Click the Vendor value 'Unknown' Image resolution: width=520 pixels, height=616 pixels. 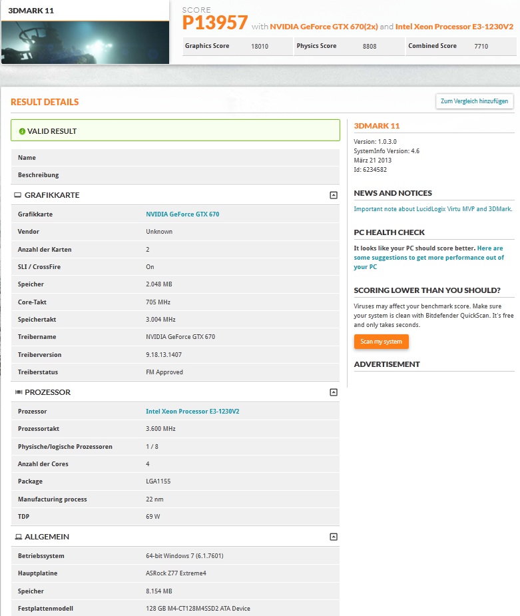pos(159,232)
